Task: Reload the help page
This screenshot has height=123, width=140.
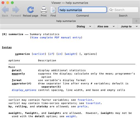Action: click(30, 10)
